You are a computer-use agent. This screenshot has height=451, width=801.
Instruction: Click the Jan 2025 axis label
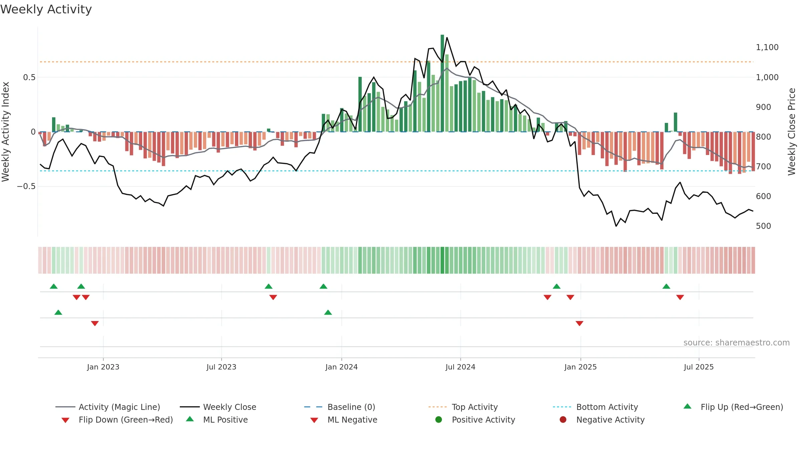coord(580,367)
